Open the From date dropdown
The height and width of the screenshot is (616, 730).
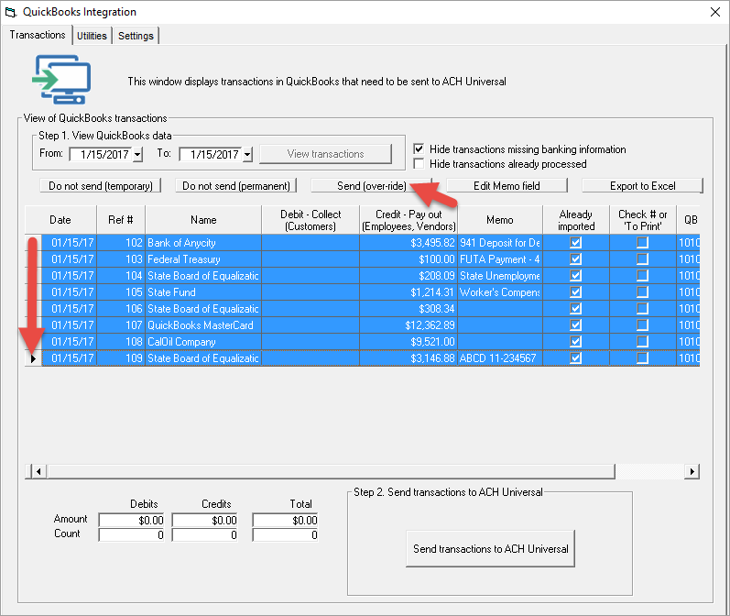click(137, 154)
